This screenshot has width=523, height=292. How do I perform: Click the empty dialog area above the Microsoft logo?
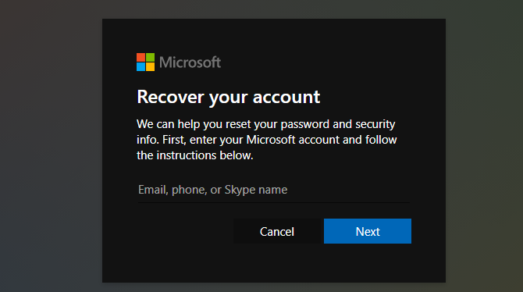[145, 36]
